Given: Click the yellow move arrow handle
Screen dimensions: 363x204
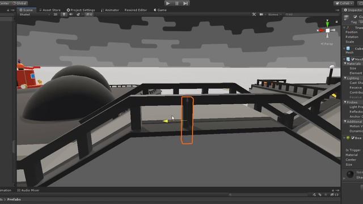Looking at the screenshot, I should [165, 121].
